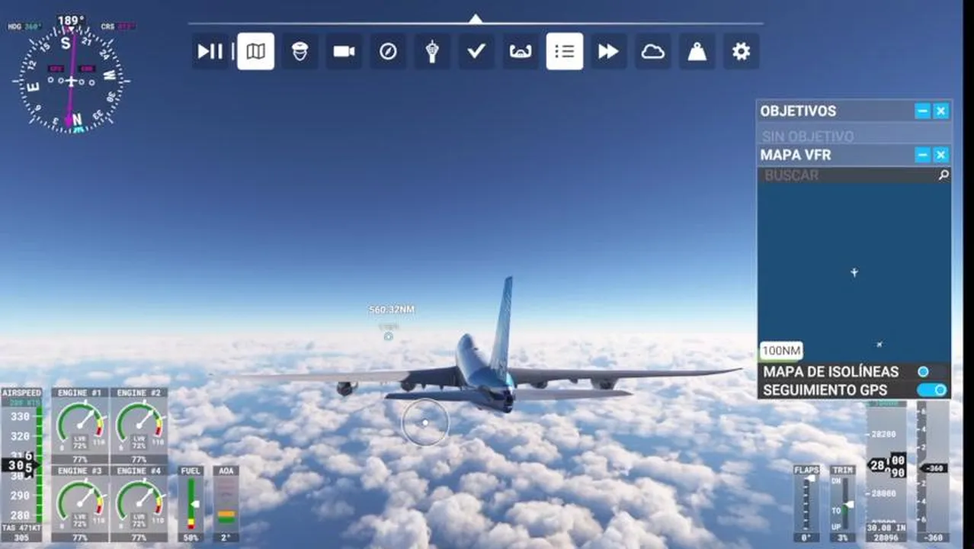Click the AOA indicator
974x549 pixels.
click(226, 504)
